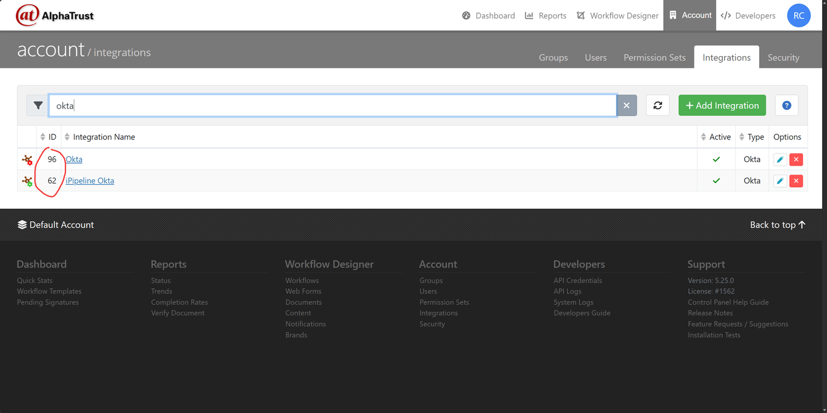This screenshot has height=413, width=827.
Task: Click the integration icon in the Okta row
Action: pos(27,159)
